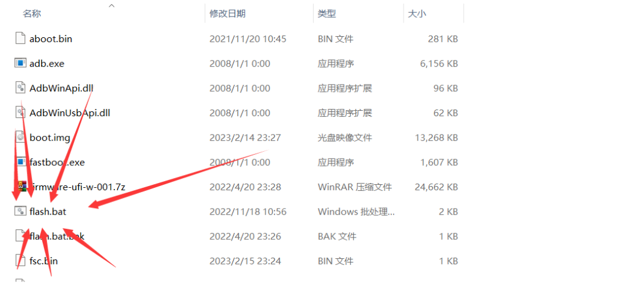Viewport: 626px width, 298px height.
Task: Click the aboot.bin file icon
Action: pyautogui.click(x=20, y=39)
